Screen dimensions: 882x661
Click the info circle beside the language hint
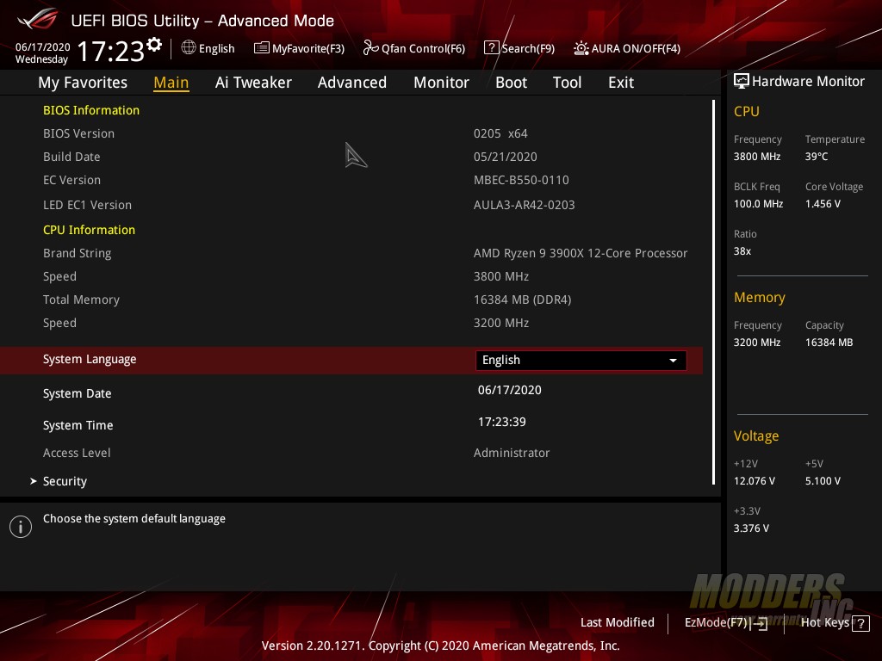(21, 526)
